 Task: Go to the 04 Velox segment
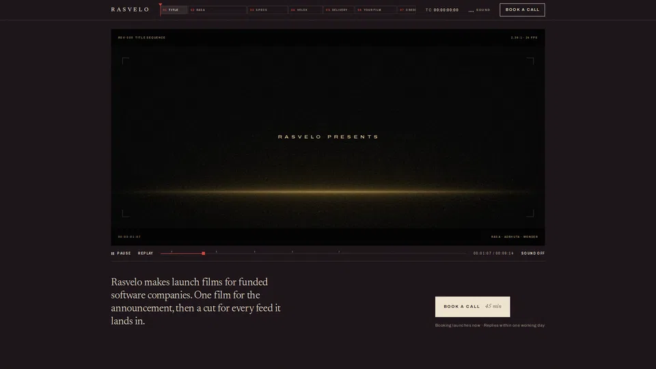[x=305, y=10]
